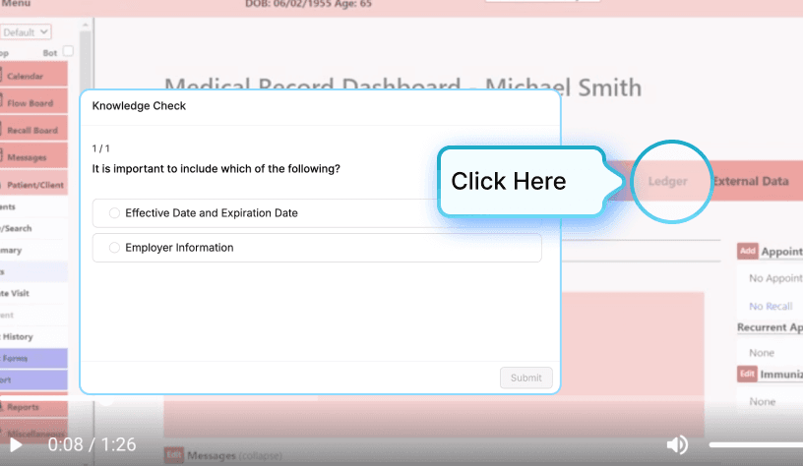Open the Forms item in the sidebar
This screenshot has height=466, width=803.
33,358
